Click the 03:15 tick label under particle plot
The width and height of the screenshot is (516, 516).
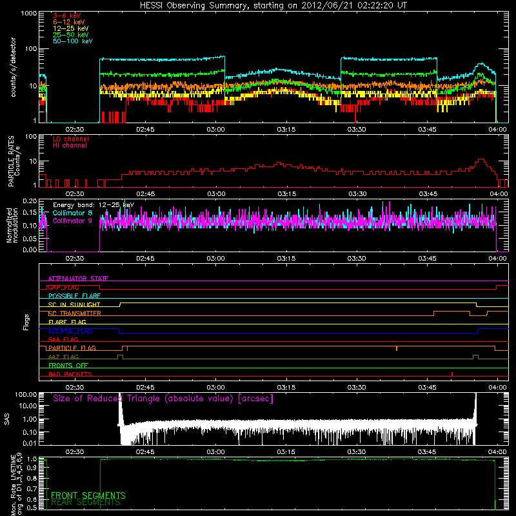point(286,194)
